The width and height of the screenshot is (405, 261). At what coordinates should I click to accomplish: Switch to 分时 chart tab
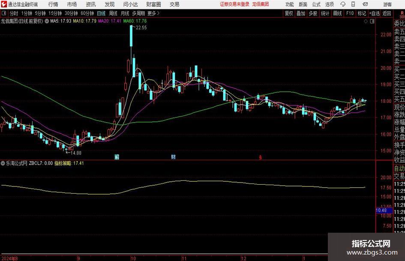click(14, 13)
